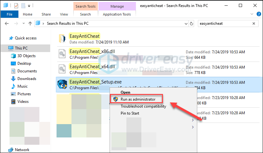Image resolution: width=263 pixels, height=153 pixels.
Task: Switch to the View ribbon tab
Action: pyautogui.click(x=64, y=14)
